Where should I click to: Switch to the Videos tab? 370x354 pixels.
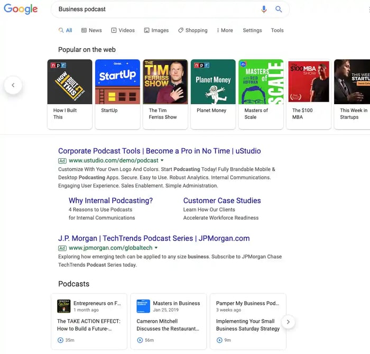coord(123,30)
